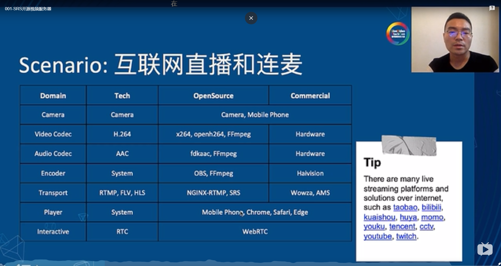The width and height of the screenshot is (501, 266).
Task: Close the overlay with the X button
Action: pos(251,18)
